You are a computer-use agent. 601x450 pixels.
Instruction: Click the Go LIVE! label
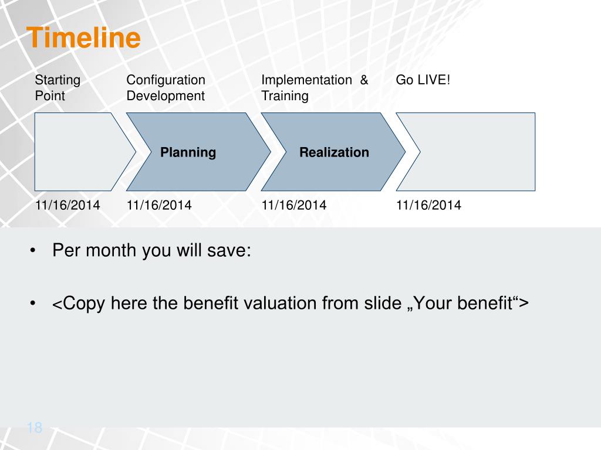(x=423, y=80)
